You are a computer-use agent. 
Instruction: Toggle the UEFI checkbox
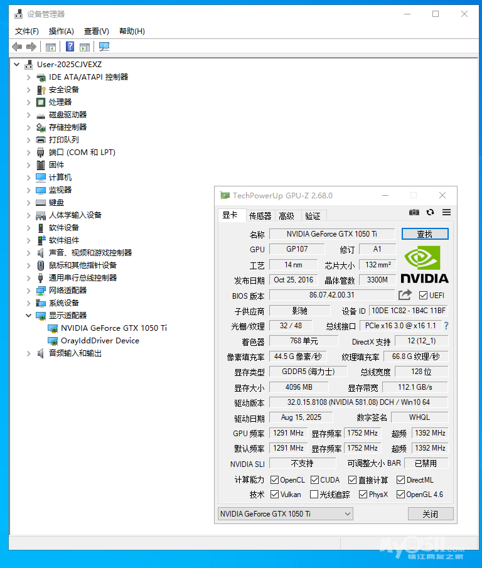click(423, 296)
